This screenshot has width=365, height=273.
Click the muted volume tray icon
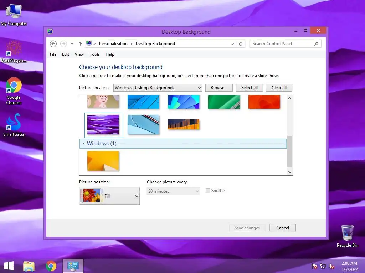[331, 266]
